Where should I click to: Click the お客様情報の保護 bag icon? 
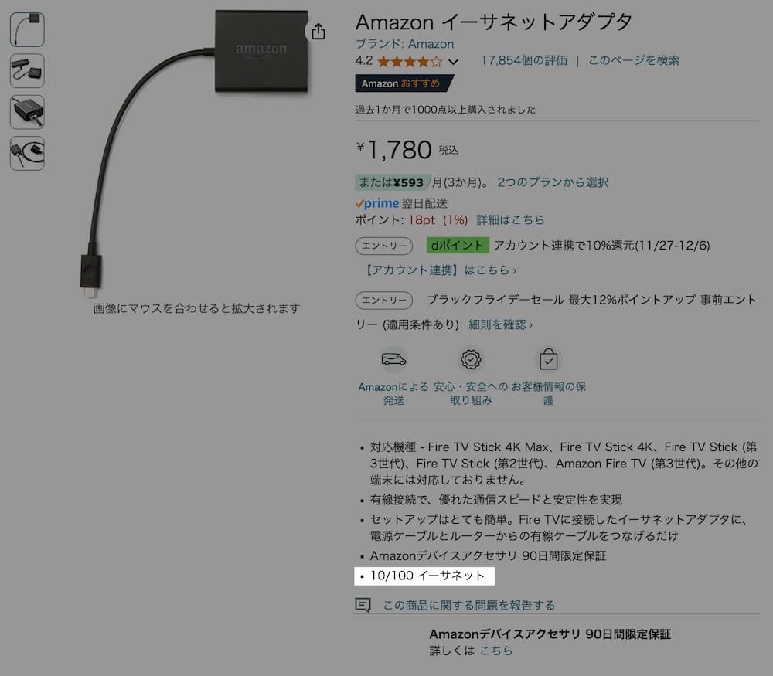[548, 359]
